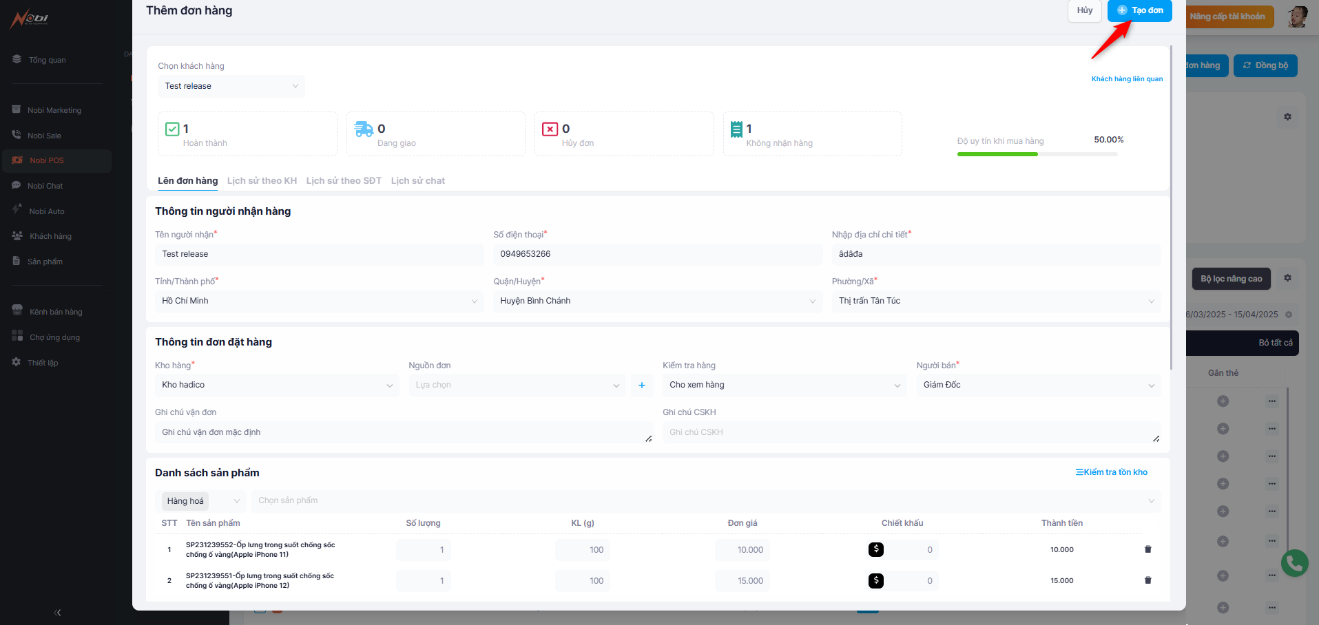1319x625 pixels.
Task: Toggle discount type for first product
Action: coord(875,549)
